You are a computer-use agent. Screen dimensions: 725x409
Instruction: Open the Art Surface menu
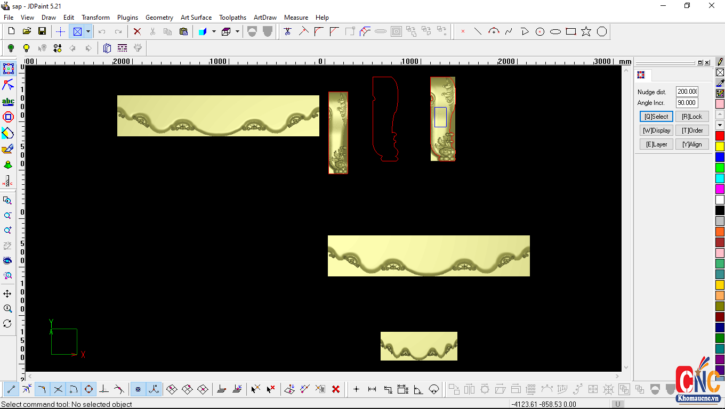coord(196,17)
